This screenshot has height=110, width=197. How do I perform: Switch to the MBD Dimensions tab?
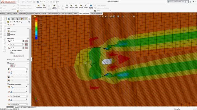(x=53, y=13)
